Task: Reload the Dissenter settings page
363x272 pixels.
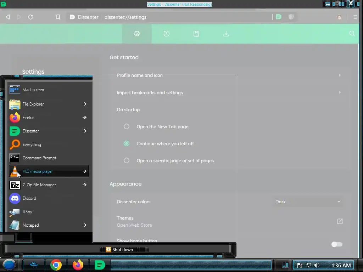Action: tap(30, 17)
